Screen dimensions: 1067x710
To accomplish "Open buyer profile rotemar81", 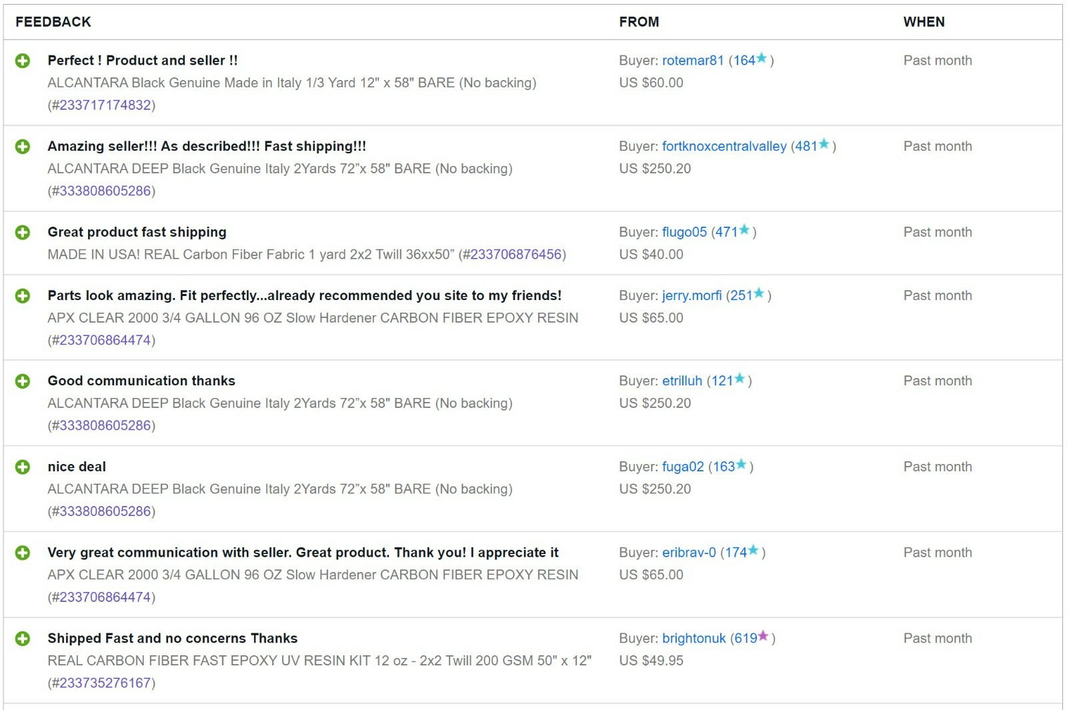I will click(692, 61).
